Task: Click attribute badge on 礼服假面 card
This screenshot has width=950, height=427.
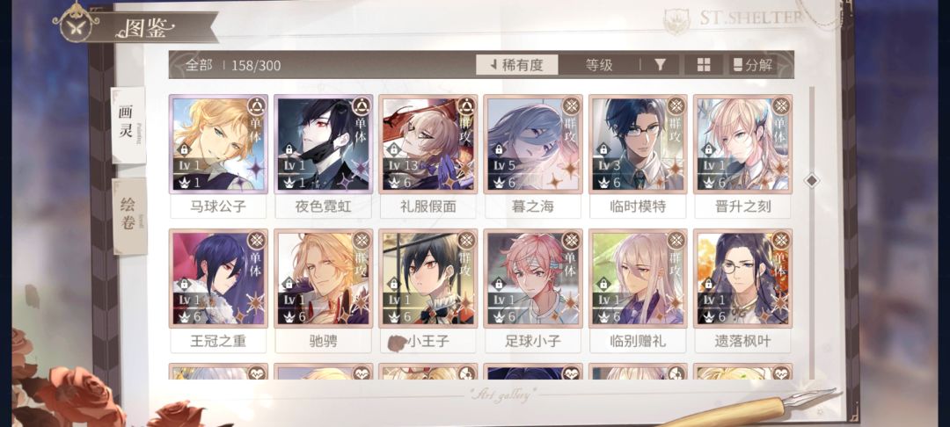Action: tap(466, 106)
